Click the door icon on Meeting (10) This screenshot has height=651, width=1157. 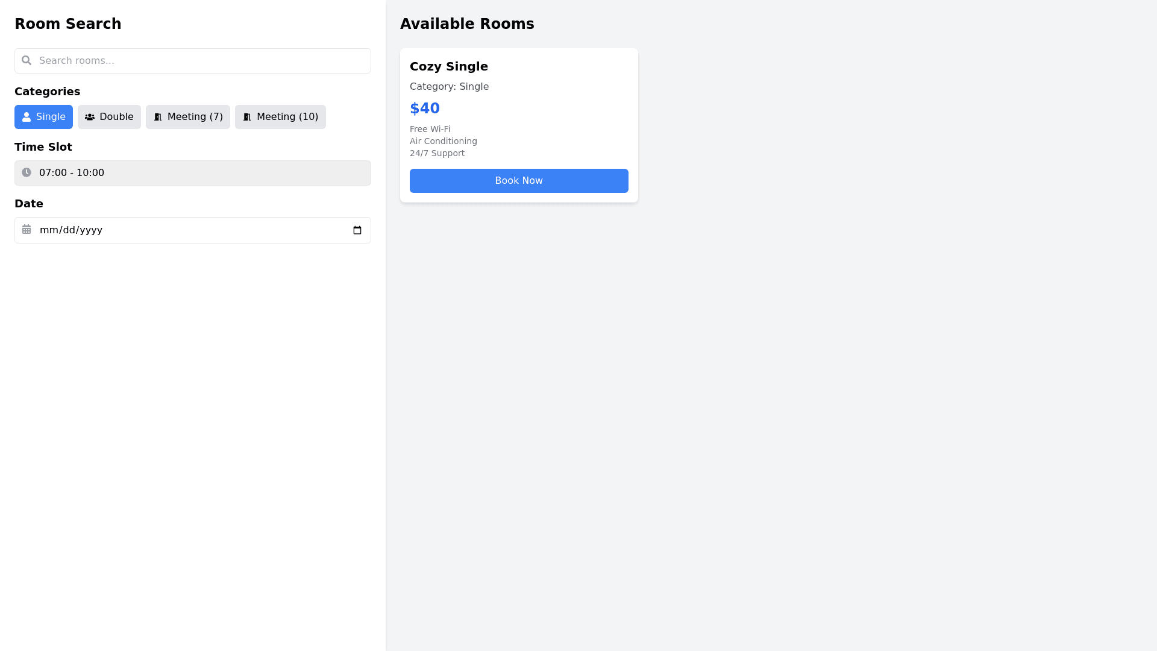pyautogui.click(x=247, y=117)
